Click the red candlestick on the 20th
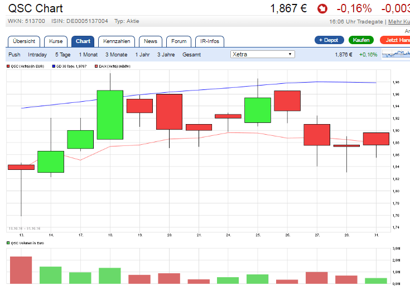This screenshot has height=299, width=410. click(x=169, y=112)
